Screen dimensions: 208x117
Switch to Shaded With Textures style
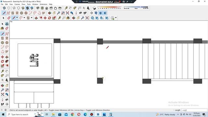click(27, 8)
